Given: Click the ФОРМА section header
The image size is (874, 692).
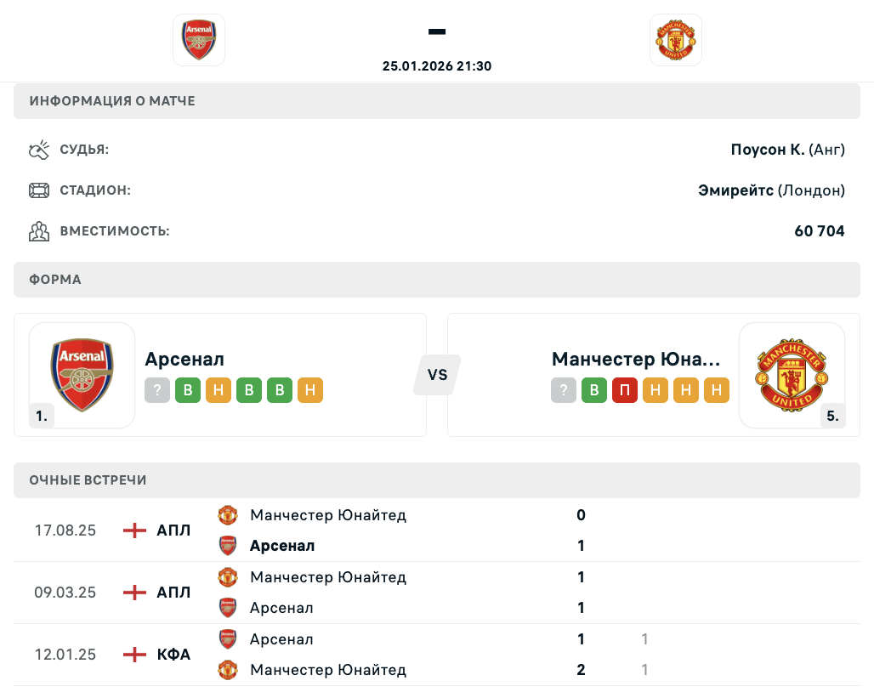Looking at the screenshot, I should click(55, 280).
